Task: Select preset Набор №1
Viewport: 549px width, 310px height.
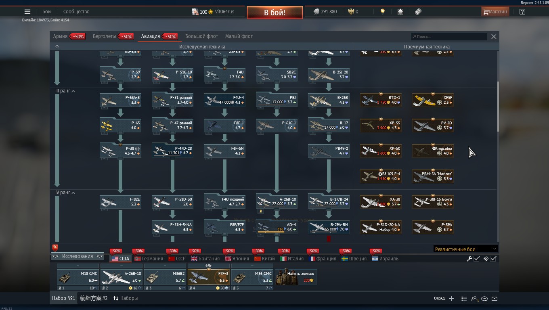Action: [x=64, y=298]
